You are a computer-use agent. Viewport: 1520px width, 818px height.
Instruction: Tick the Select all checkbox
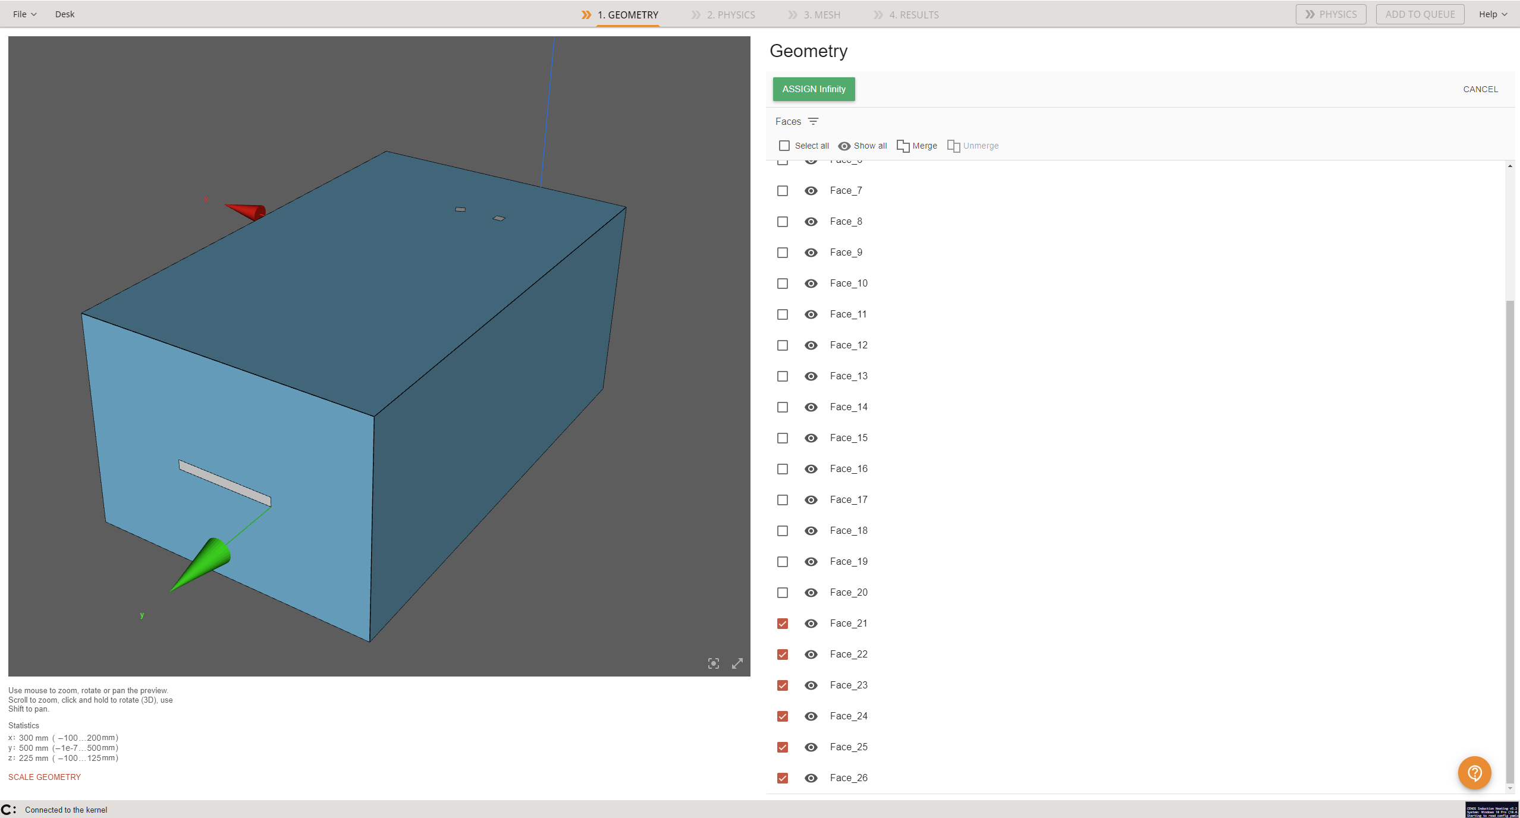(784, 146)
